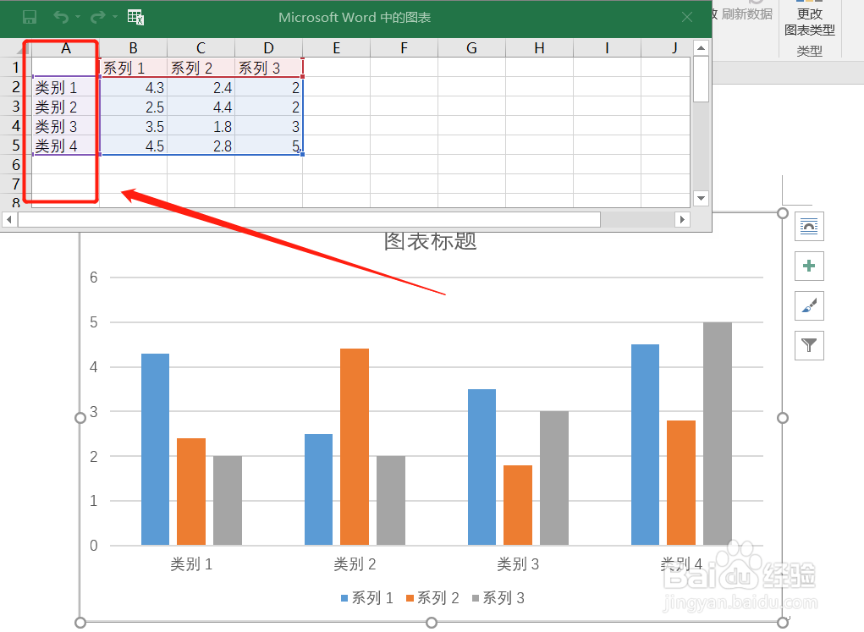This screenshot has width=864, height=632.
Task: Open Layout Options button beside chart
Action: point(809,227)
